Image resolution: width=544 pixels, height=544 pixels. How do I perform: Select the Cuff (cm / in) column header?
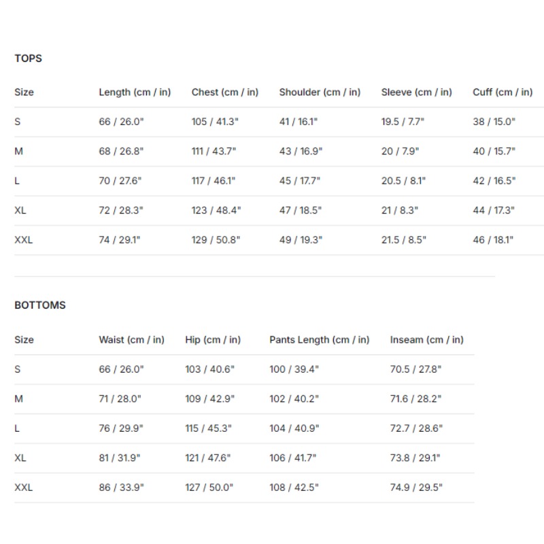point(503,92)
